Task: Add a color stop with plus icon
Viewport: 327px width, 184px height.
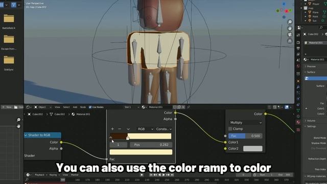Action: [x=112, y=129]
